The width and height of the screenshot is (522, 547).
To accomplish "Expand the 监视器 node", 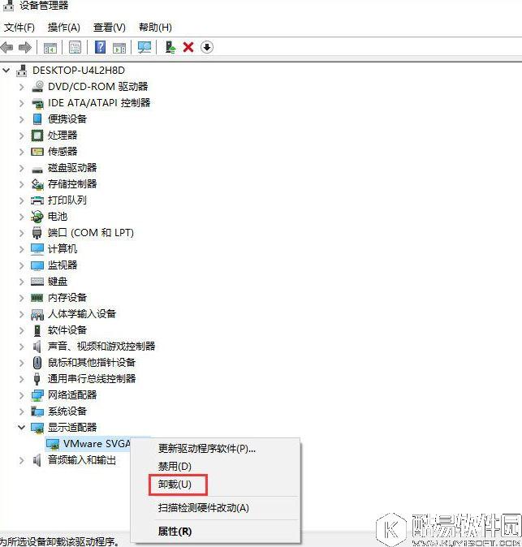I will (22, 265).
